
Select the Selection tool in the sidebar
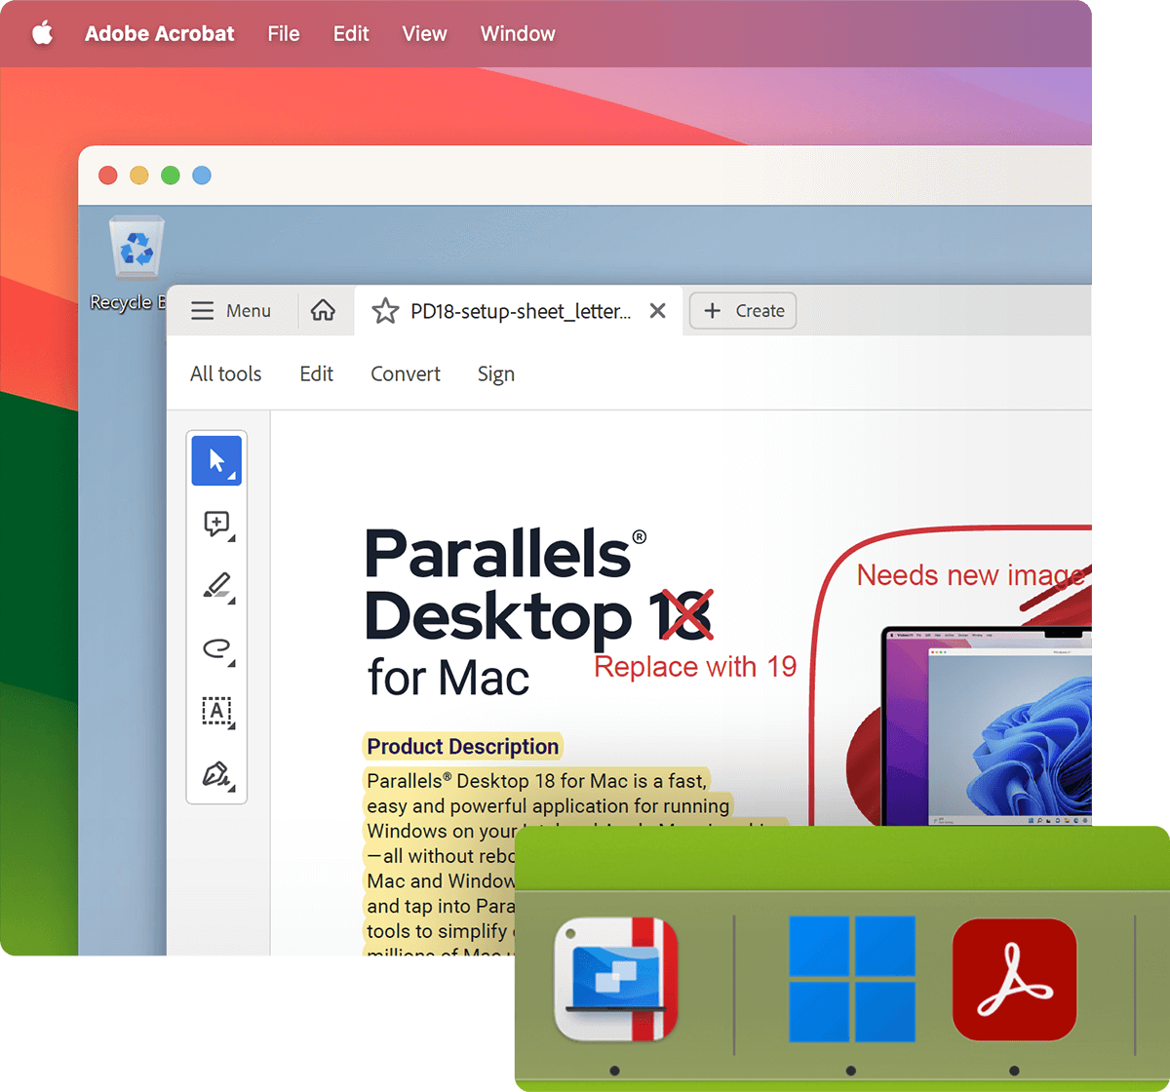[x=214, y=458]
